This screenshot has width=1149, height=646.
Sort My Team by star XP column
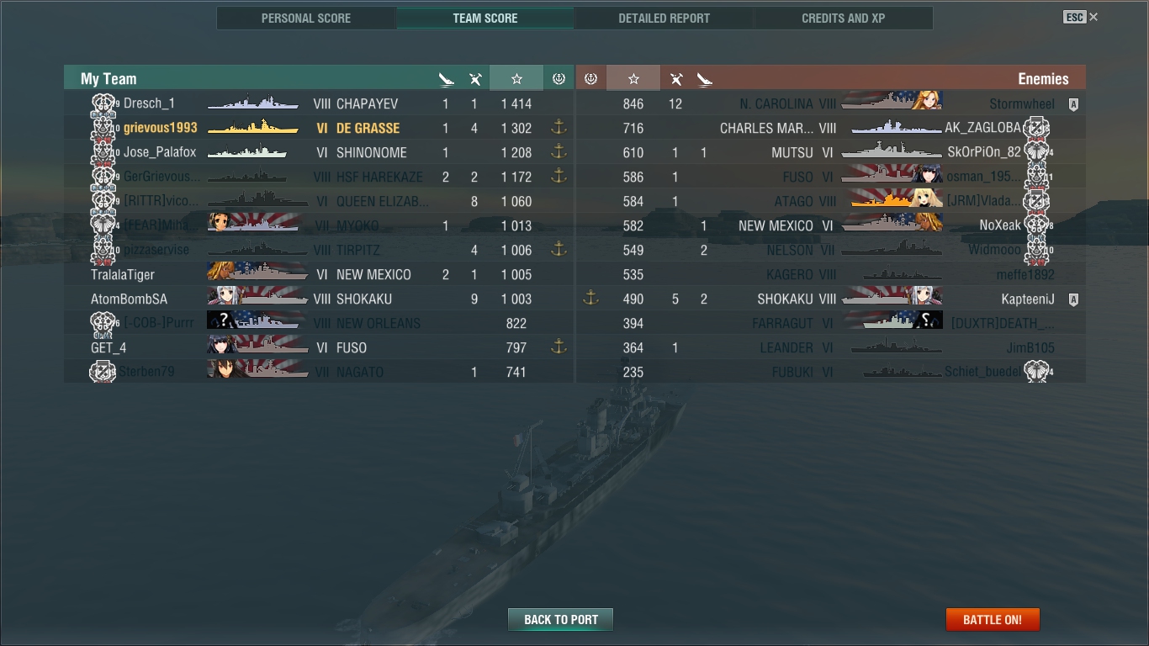click(x=516, y=78)
